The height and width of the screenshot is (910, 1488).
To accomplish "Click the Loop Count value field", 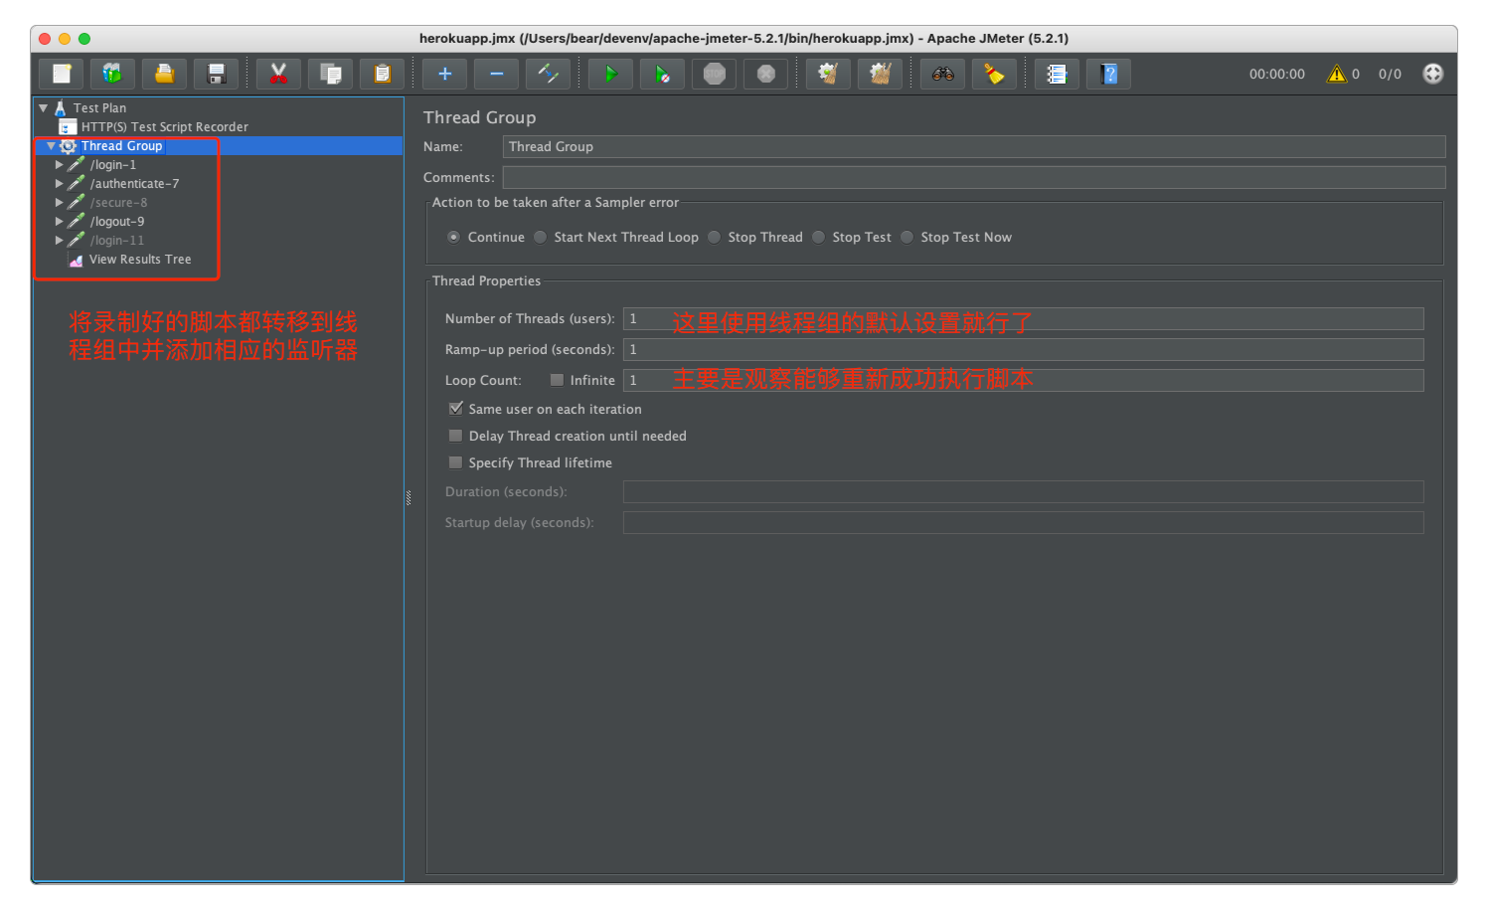I will [1023, 380].
